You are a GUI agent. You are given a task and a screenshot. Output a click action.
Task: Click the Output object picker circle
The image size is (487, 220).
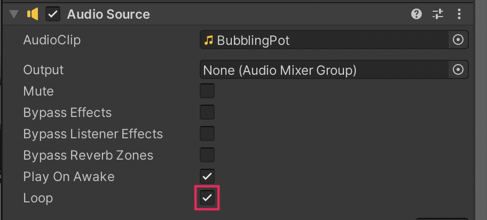pyautogui.click(x=458, y=69)
